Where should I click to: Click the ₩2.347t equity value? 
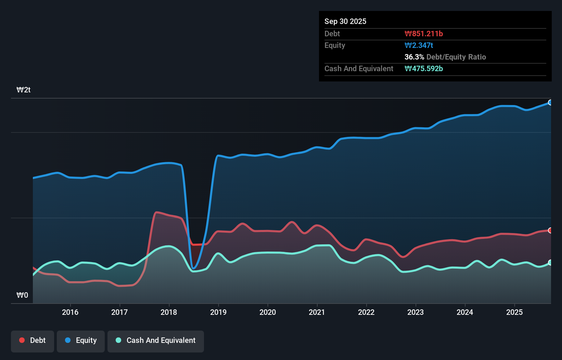(419, 45)
